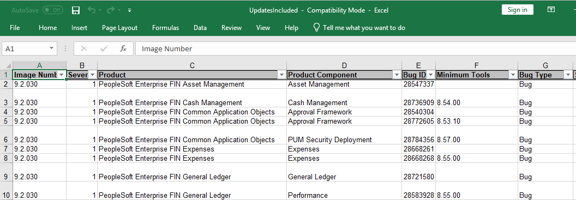Click the Tell me lightbulb icon

pos(316,28)
